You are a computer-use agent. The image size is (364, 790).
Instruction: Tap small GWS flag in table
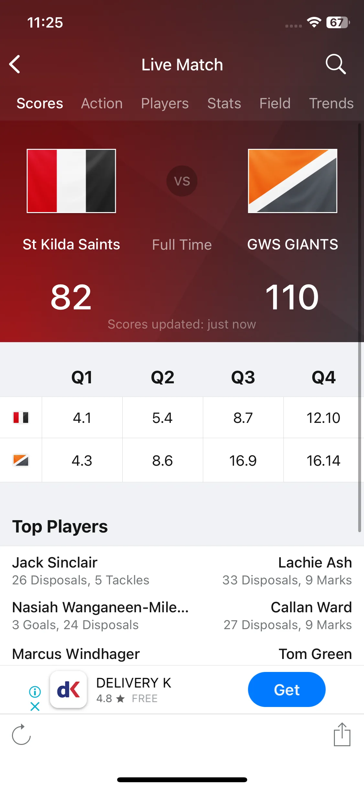21,460
